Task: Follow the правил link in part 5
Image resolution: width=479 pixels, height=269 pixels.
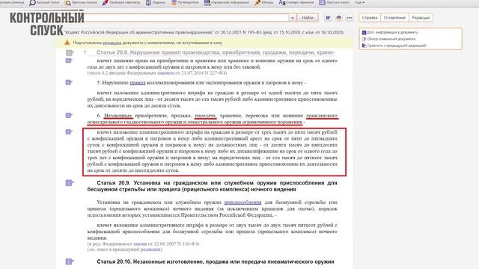Action: click(138, 83)
